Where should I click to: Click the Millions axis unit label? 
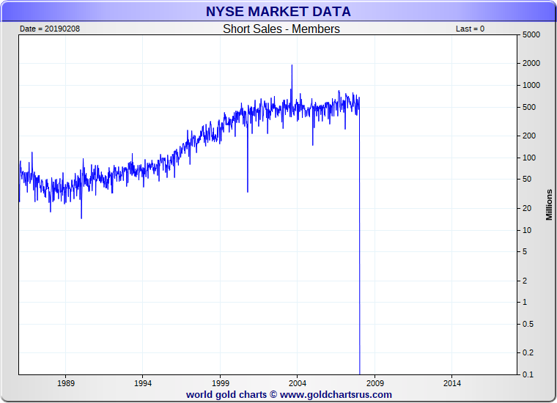pyautogui.click(x=549, y=205)
